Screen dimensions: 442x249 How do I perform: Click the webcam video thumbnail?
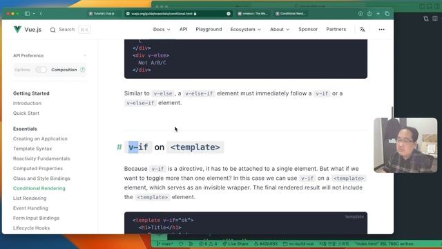[405, 145]
